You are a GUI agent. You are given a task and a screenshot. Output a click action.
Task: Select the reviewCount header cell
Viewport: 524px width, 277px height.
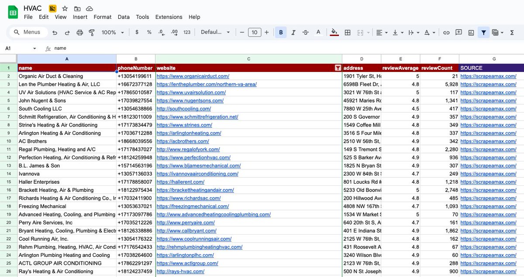pyautogui.click(x=439, y=68)
